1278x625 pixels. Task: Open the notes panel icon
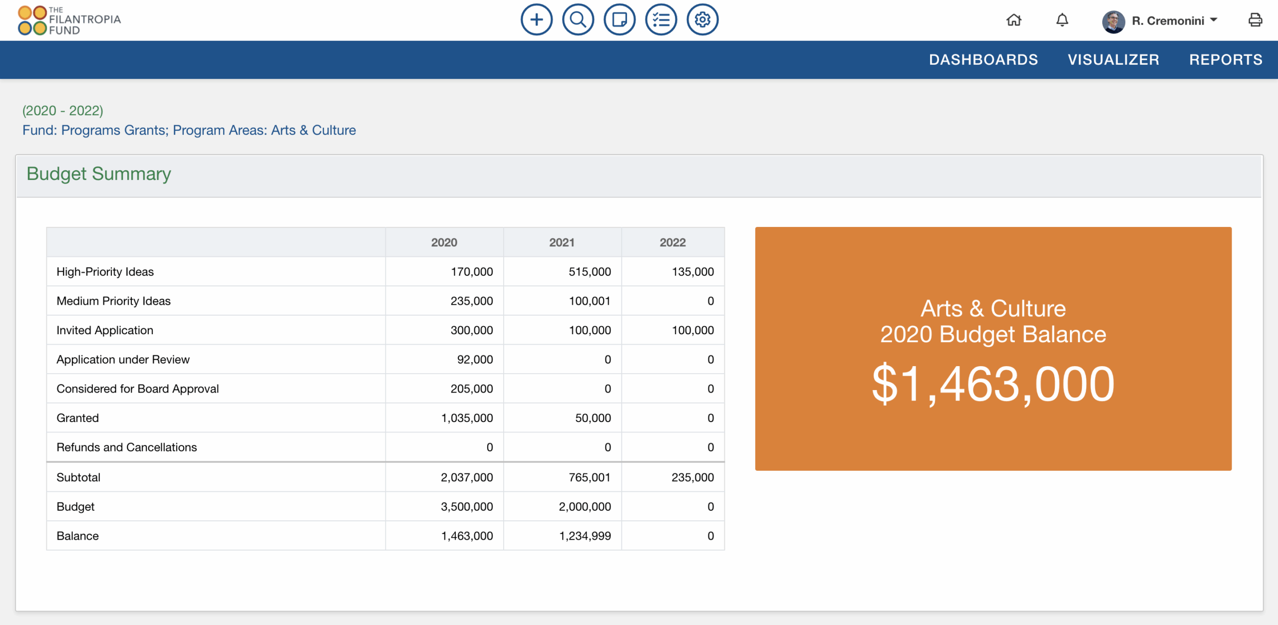(619, 19)
